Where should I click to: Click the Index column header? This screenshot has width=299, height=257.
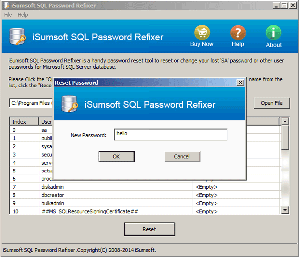[24, 122]
